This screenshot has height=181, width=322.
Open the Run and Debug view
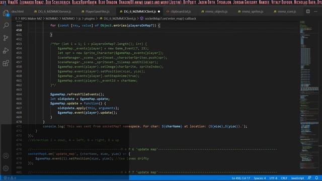(6, 50)
